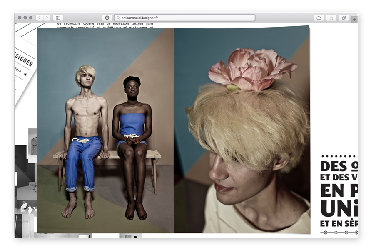The width and height of the screenshot is (371, 250).
Task: Click the green macOS window zoom button
Action: (31, 18)
